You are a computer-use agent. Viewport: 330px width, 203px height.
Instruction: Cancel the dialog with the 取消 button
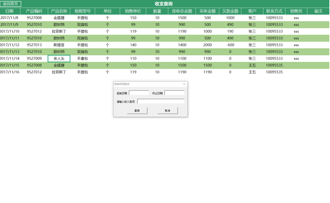pyautogui.click(x=167, y=111)
